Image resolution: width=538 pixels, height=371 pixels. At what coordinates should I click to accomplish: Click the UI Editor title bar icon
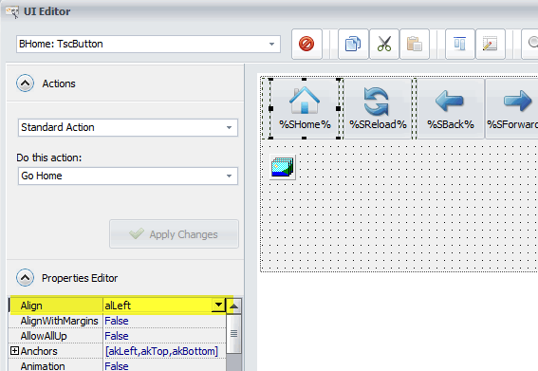click(x=12, y=11)
